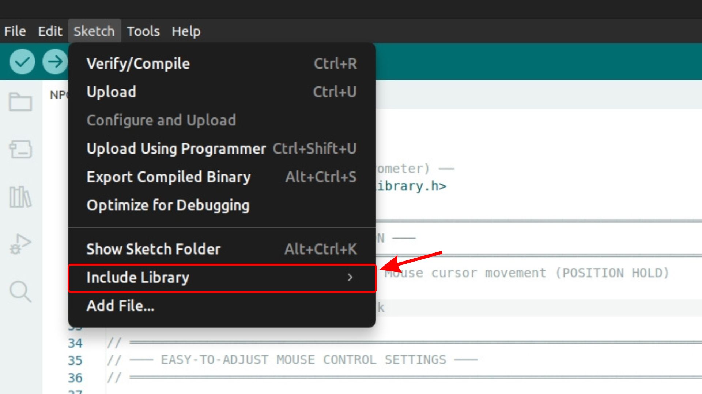Choose Upload from the Sketch menu
The width and height of the screenshot is (702, 394).
(222, 92)
